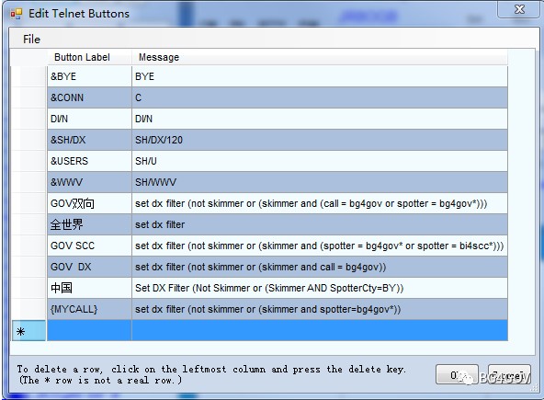Select the 中国 button label cell
Screen dimensions: 544x400
click(x=89, y=288)
